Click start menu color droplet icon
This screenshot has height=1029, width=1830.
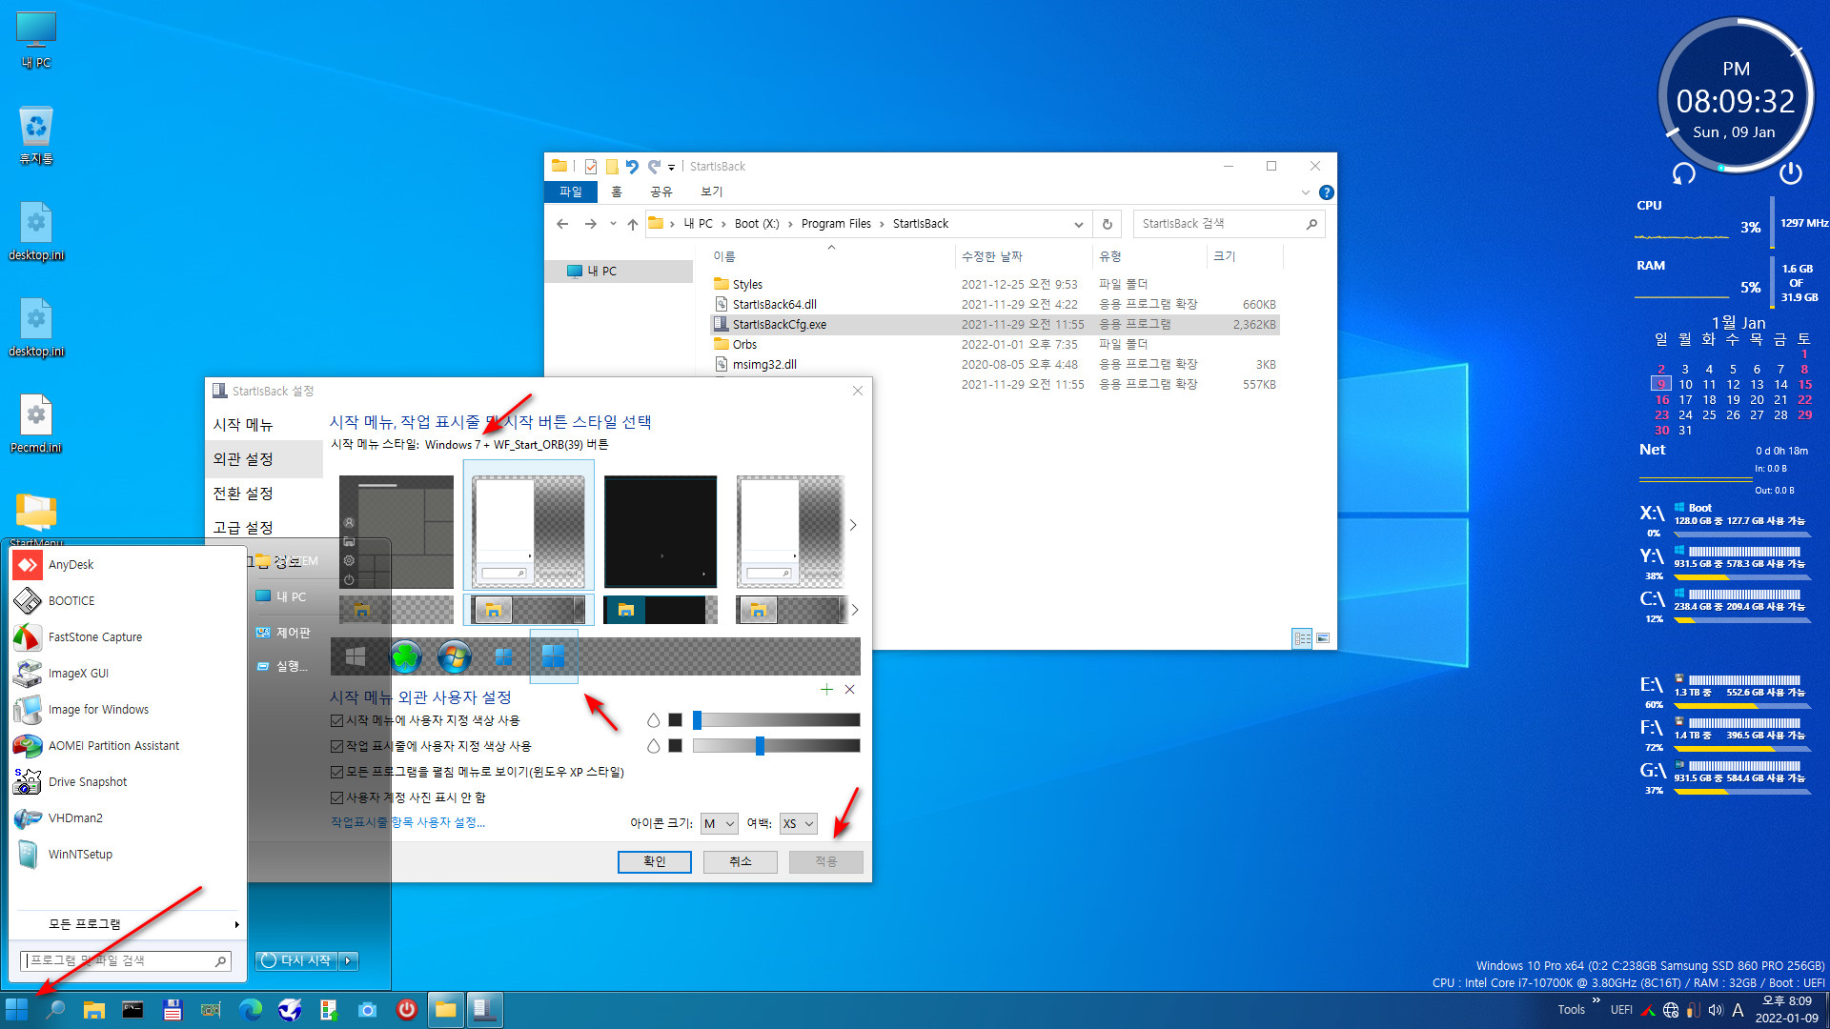pyautogui.click(x=653, y=720)
